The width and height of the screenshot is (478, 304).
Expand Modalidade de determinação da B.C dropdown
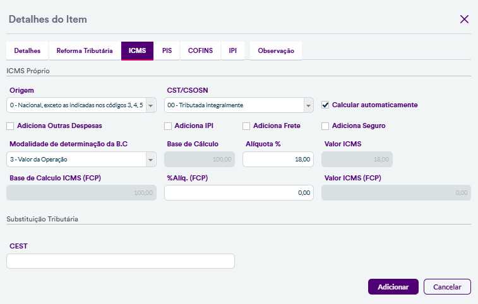(x=151, y=160)
